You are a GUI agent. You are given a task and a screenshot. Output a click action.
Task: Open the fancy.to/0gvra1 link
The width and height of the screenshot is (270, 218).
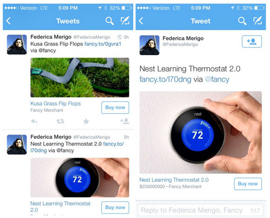click(x=103, y=44)
